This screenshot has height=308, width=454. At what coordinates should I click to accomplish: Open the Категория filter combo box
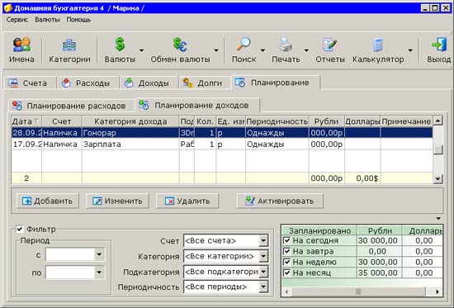(x=226, y=256)
